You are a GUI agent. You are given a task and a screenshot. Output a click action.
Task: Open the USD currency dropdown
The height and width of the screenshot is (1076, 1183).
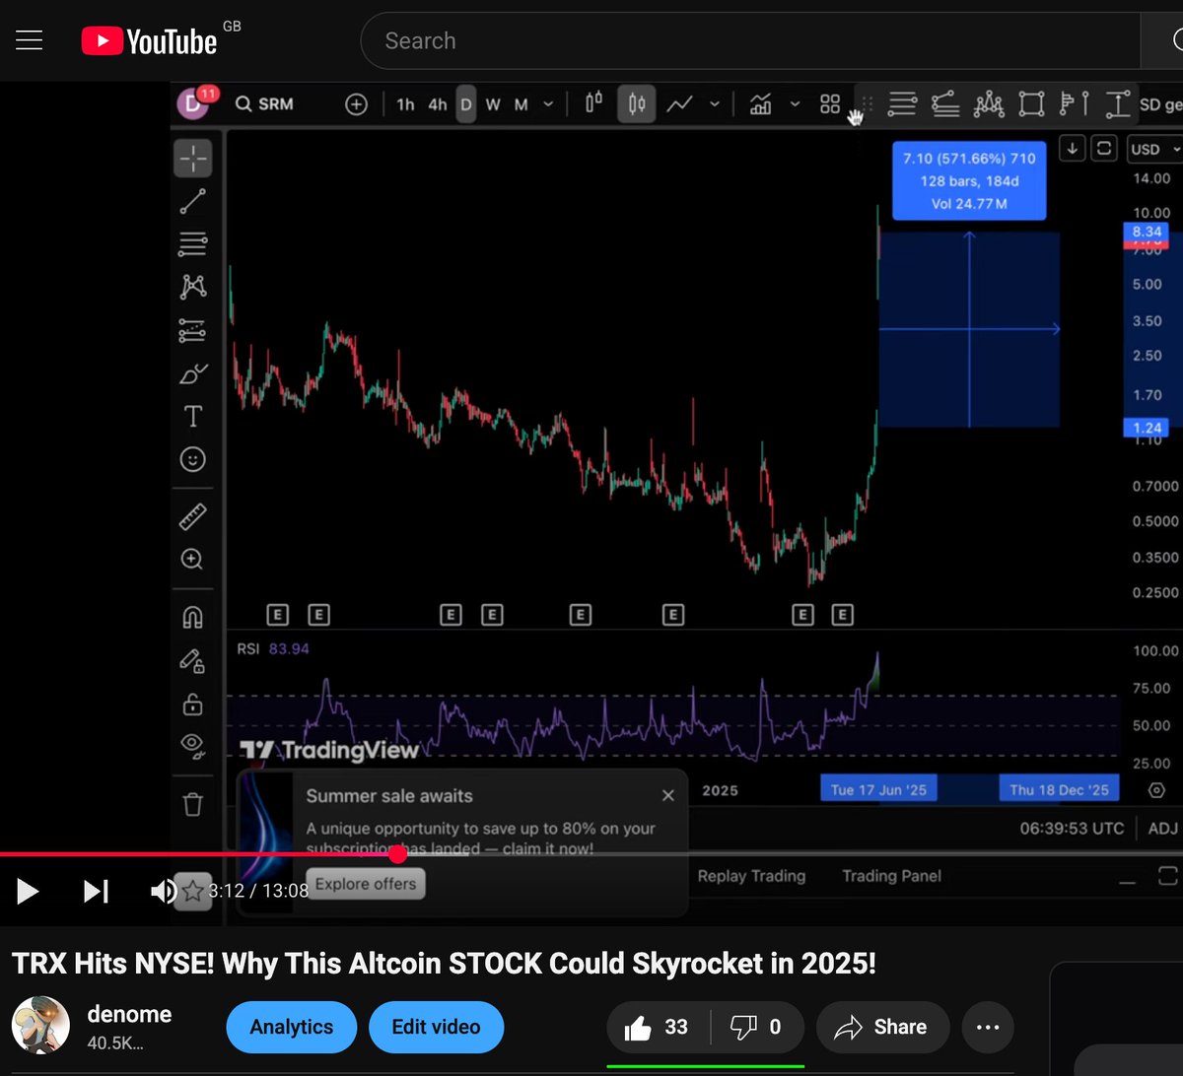coord(1154,149)
